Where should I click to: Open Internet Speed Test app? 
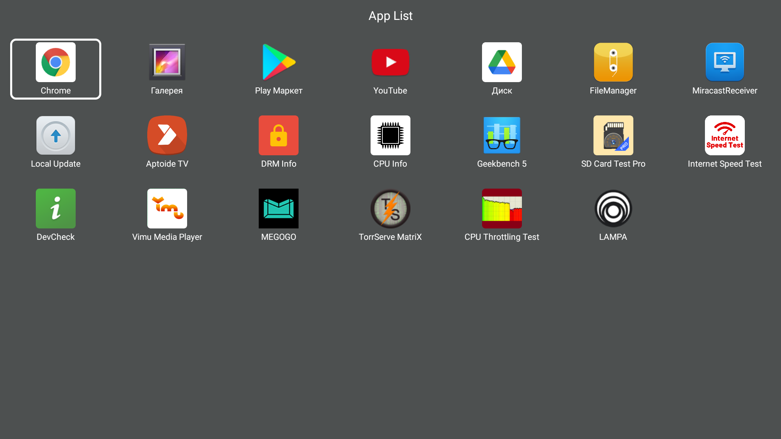(724, 136)
